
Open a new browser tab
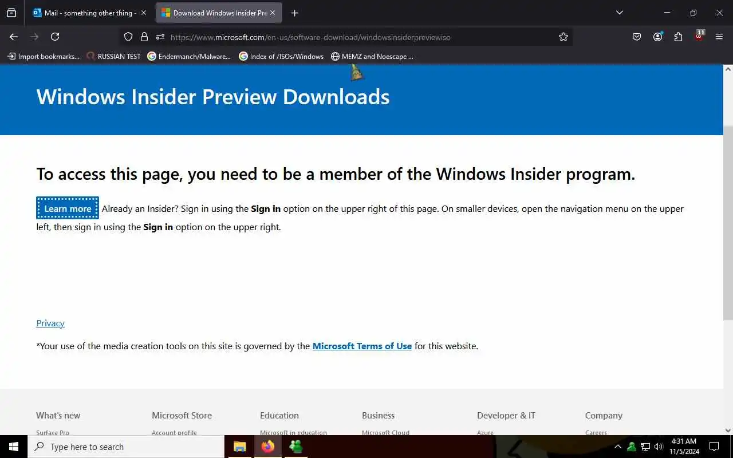tap(294, 13)
